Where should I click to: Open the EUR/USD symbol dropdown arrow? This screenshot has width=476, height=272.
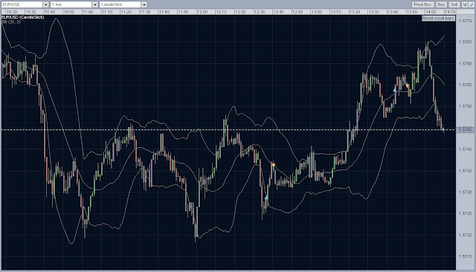46,4
